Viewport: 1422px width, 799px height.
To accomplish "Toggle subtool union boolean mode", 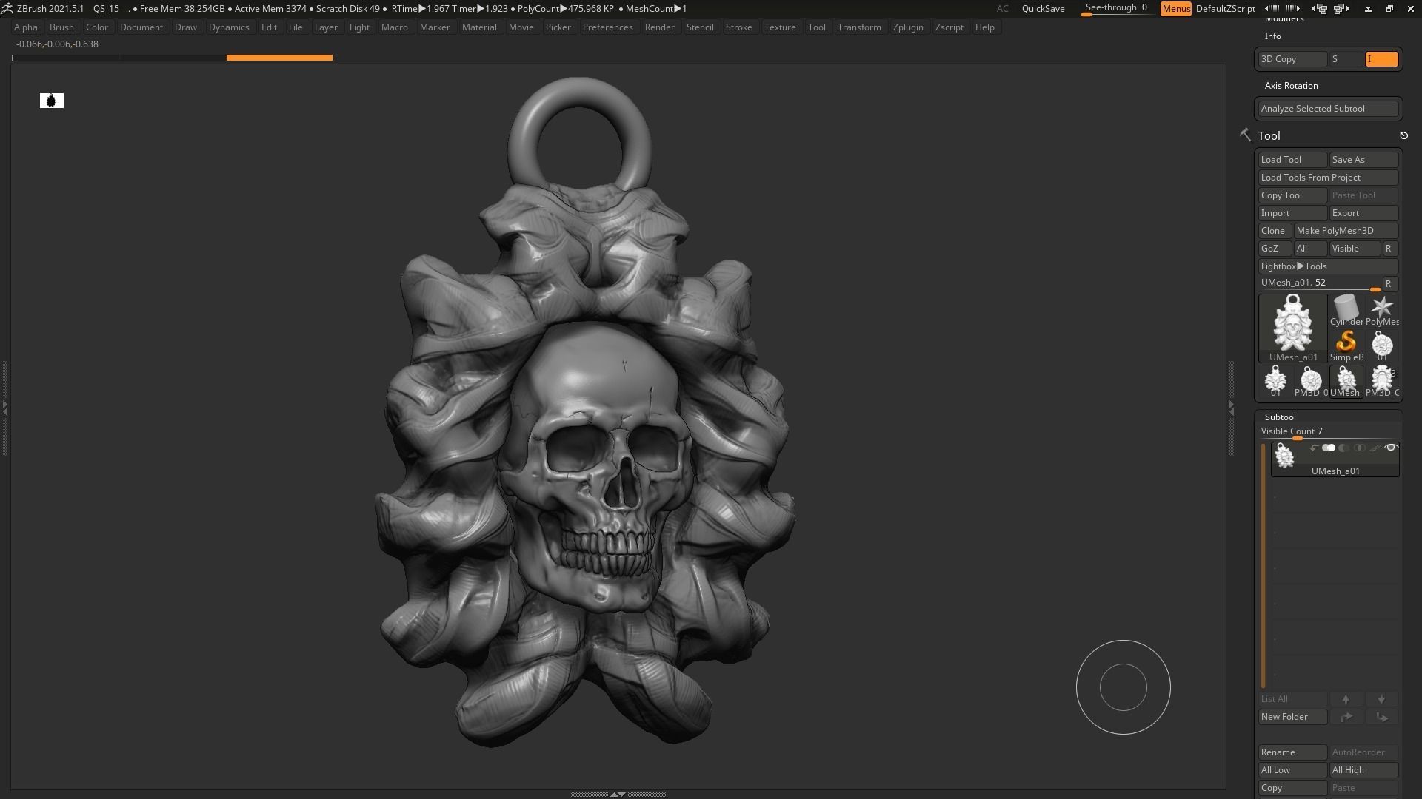I will pos(1329,448).
